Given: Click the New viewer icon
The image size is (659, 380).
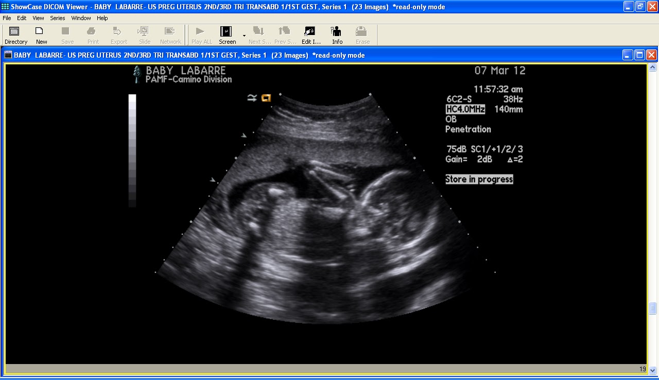Looking at the screenshot, I should [41, 34].
